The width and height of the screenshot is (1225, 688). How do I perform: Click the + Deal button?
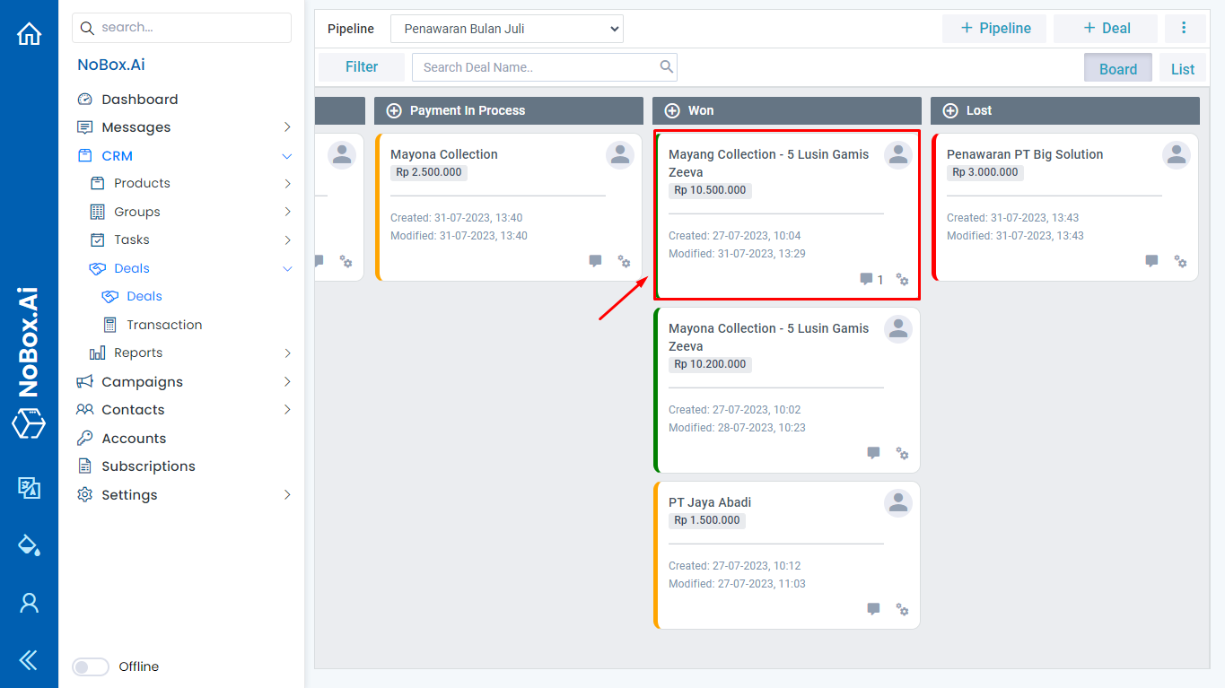click(1106, 28)
